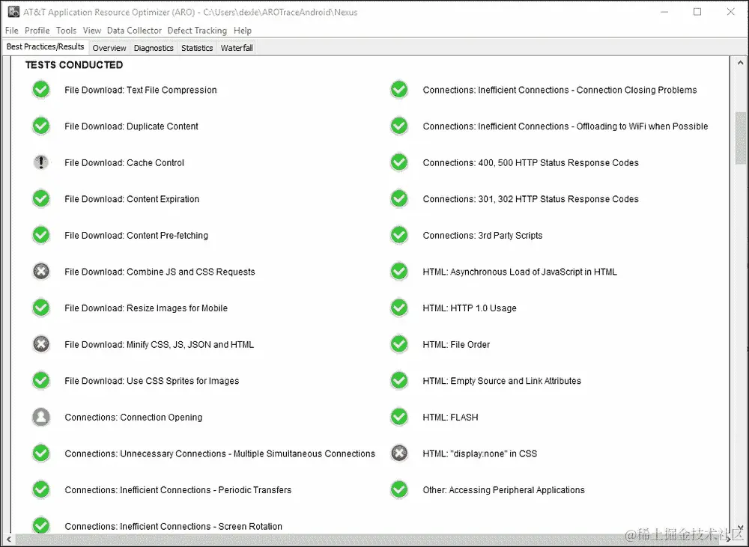The width and height of the screenshot is (749, 547).
Task: Click the gray person icon beside Connection Opening
Action: point(41,417)
